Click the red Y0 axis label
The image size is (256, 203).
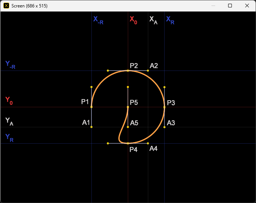click(x=9, y=100)
